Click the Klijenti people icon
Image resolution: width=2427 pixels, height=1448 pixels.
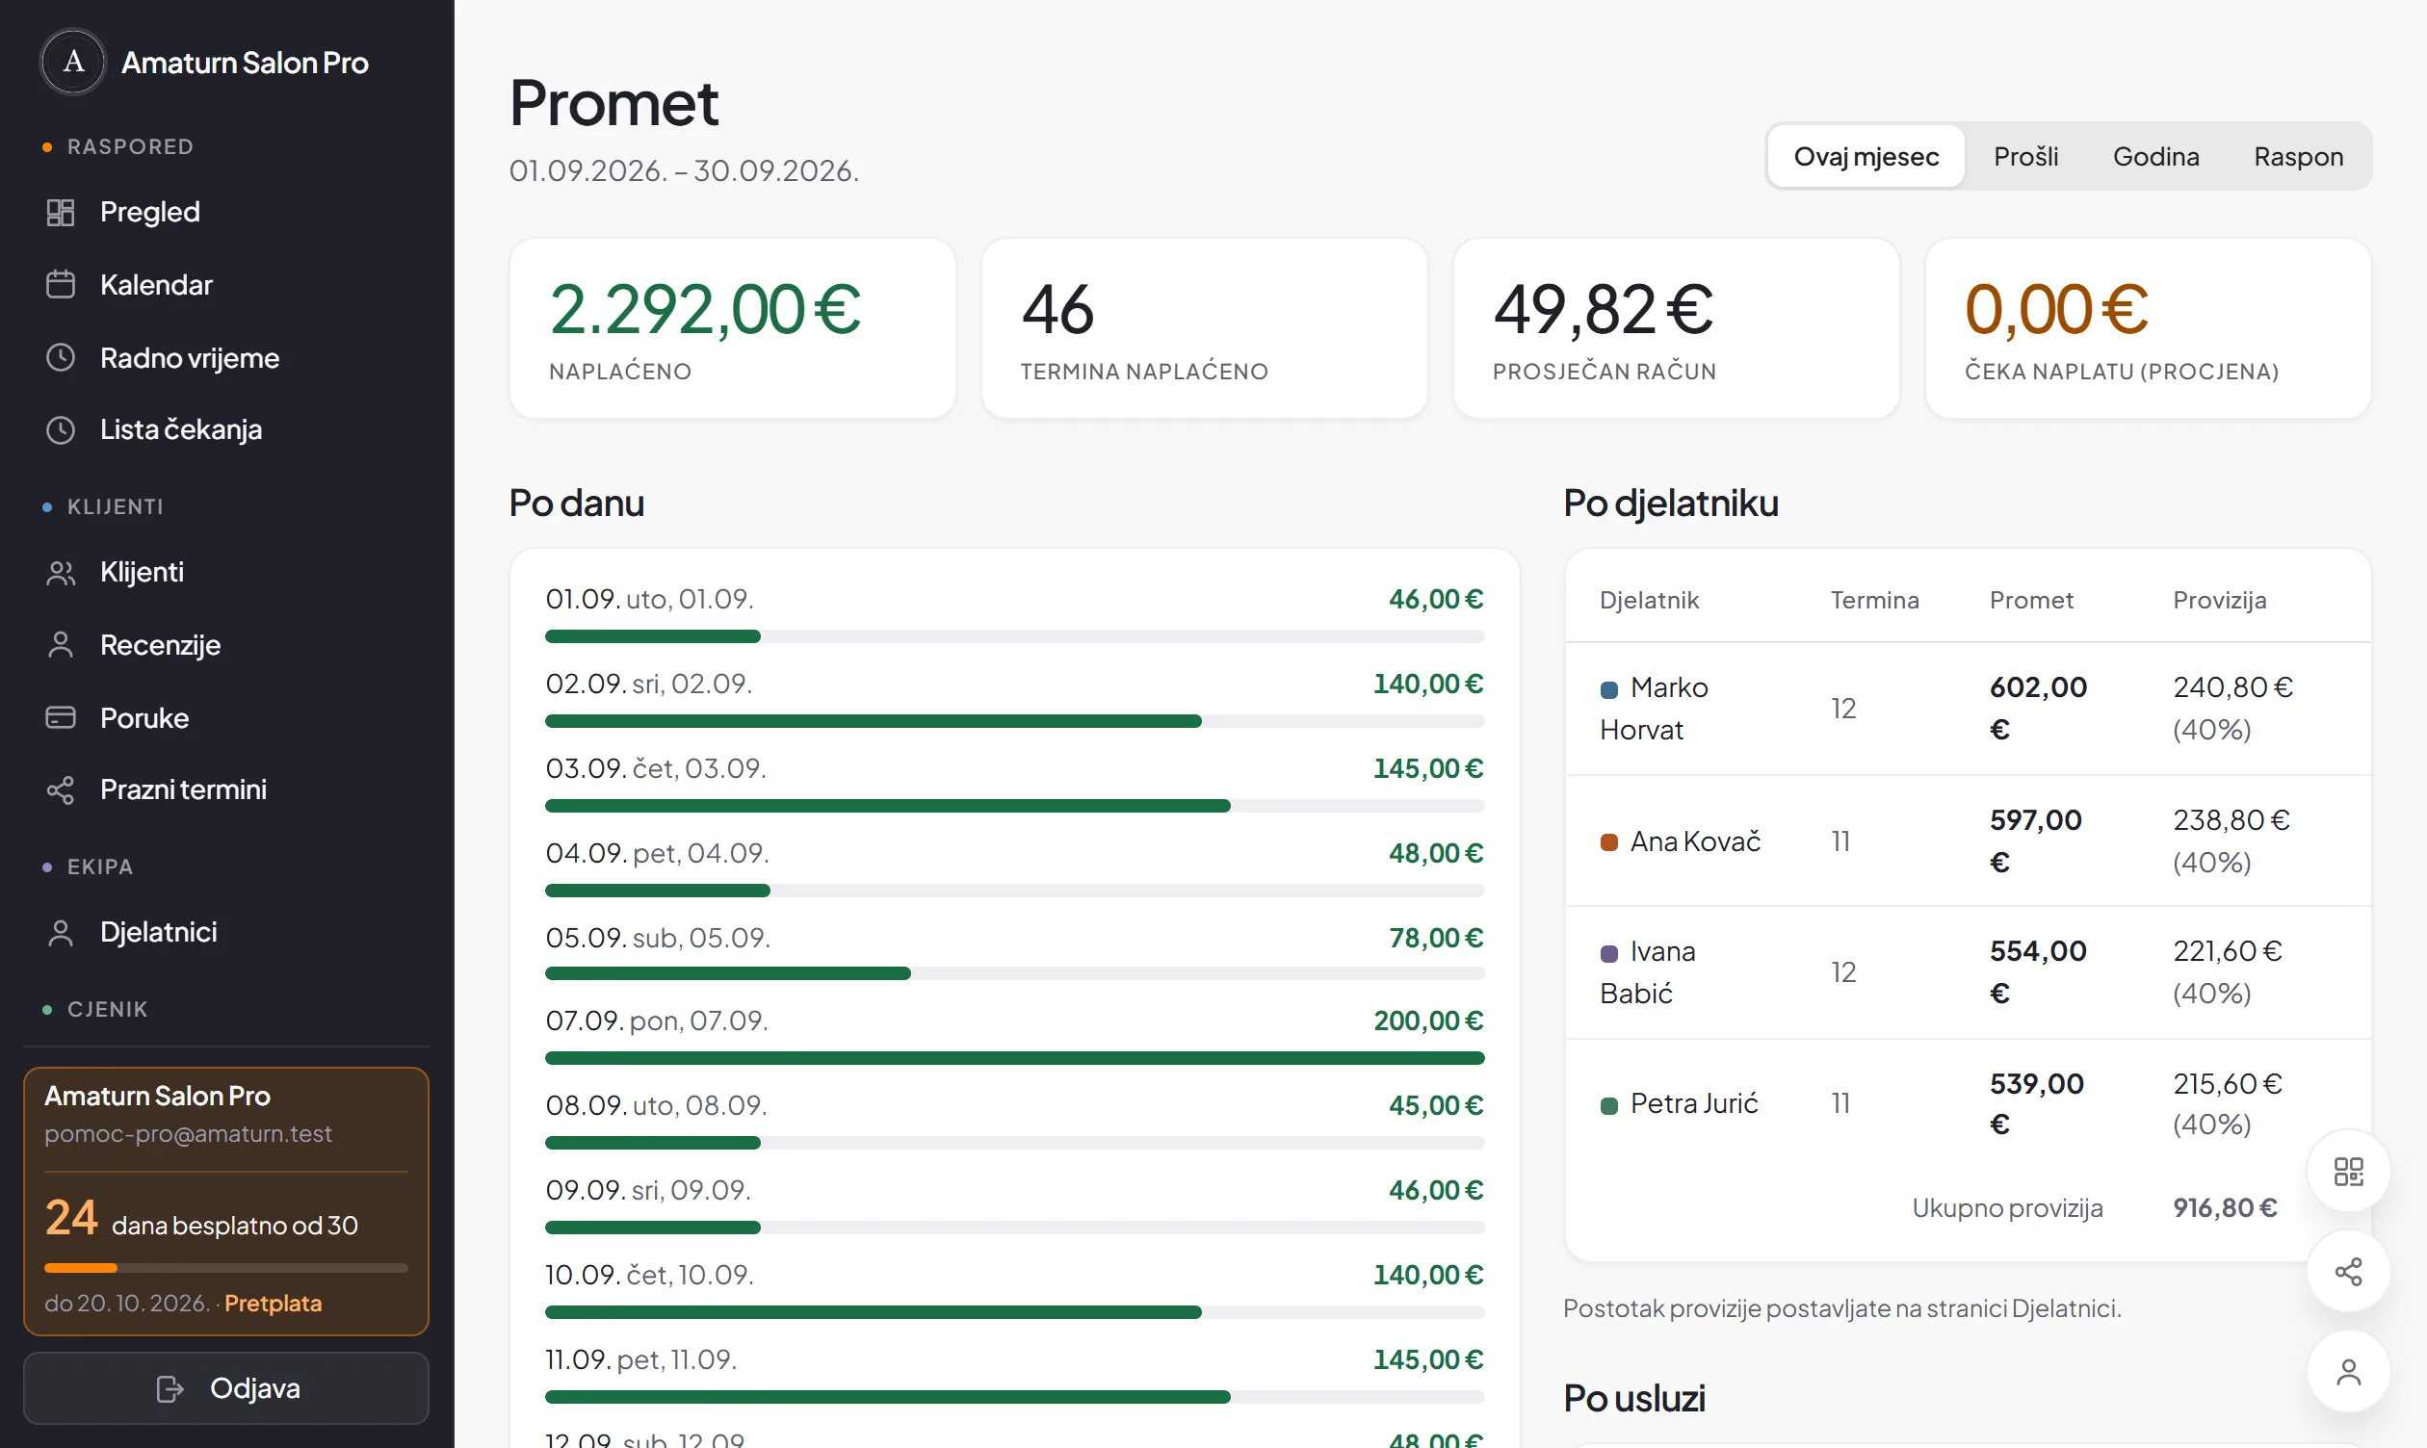point(61,573)
